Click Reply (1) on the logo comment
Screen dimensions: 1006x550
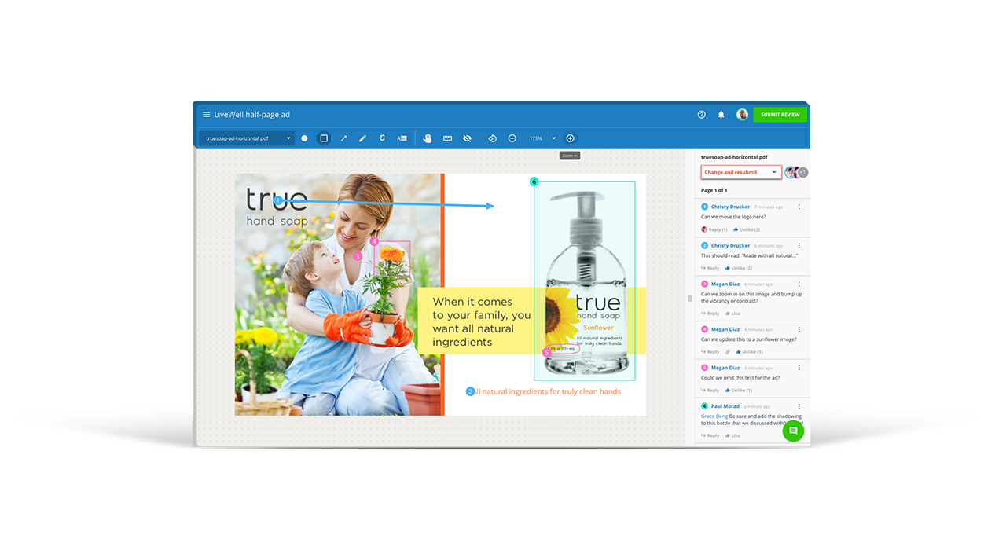pos(714,229)
